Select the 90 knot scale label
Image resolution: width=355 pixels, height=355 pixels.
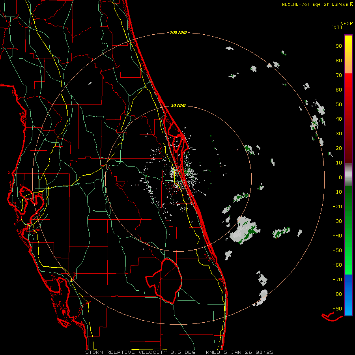339,46
